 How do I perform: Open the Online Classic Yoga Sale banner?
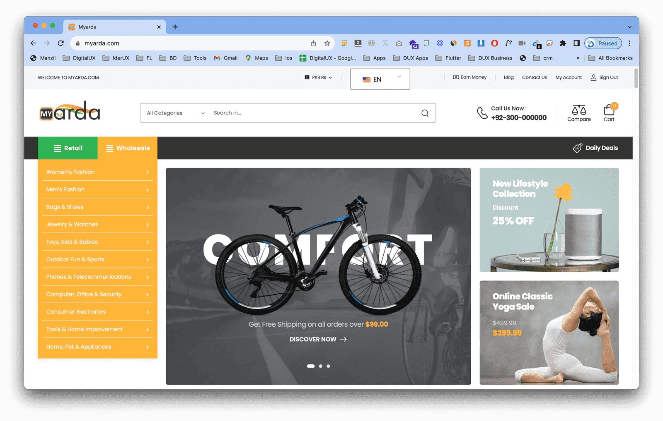549,333
